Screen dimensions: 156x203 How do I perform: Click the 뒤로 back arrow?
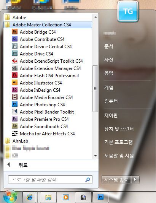[x=9, y=165]
